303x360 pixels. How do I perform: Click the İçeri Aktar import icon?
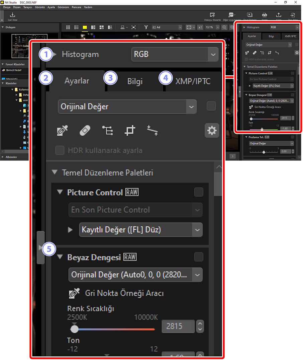tap(13, 15)
